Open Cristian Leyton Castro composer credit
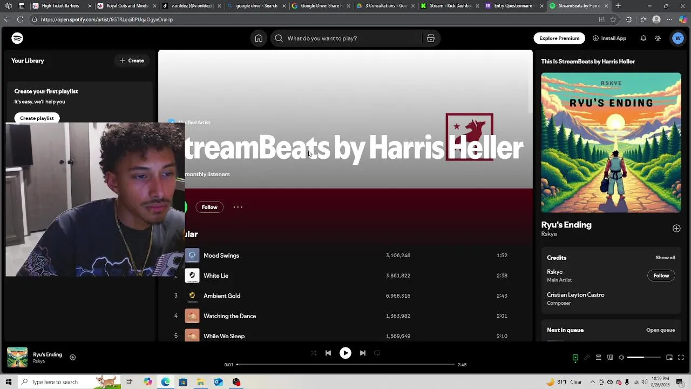 [x=575, y=295]
